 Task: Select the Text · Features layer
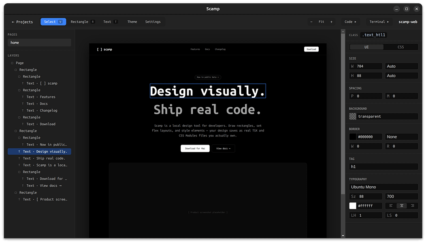click(39, 97)
